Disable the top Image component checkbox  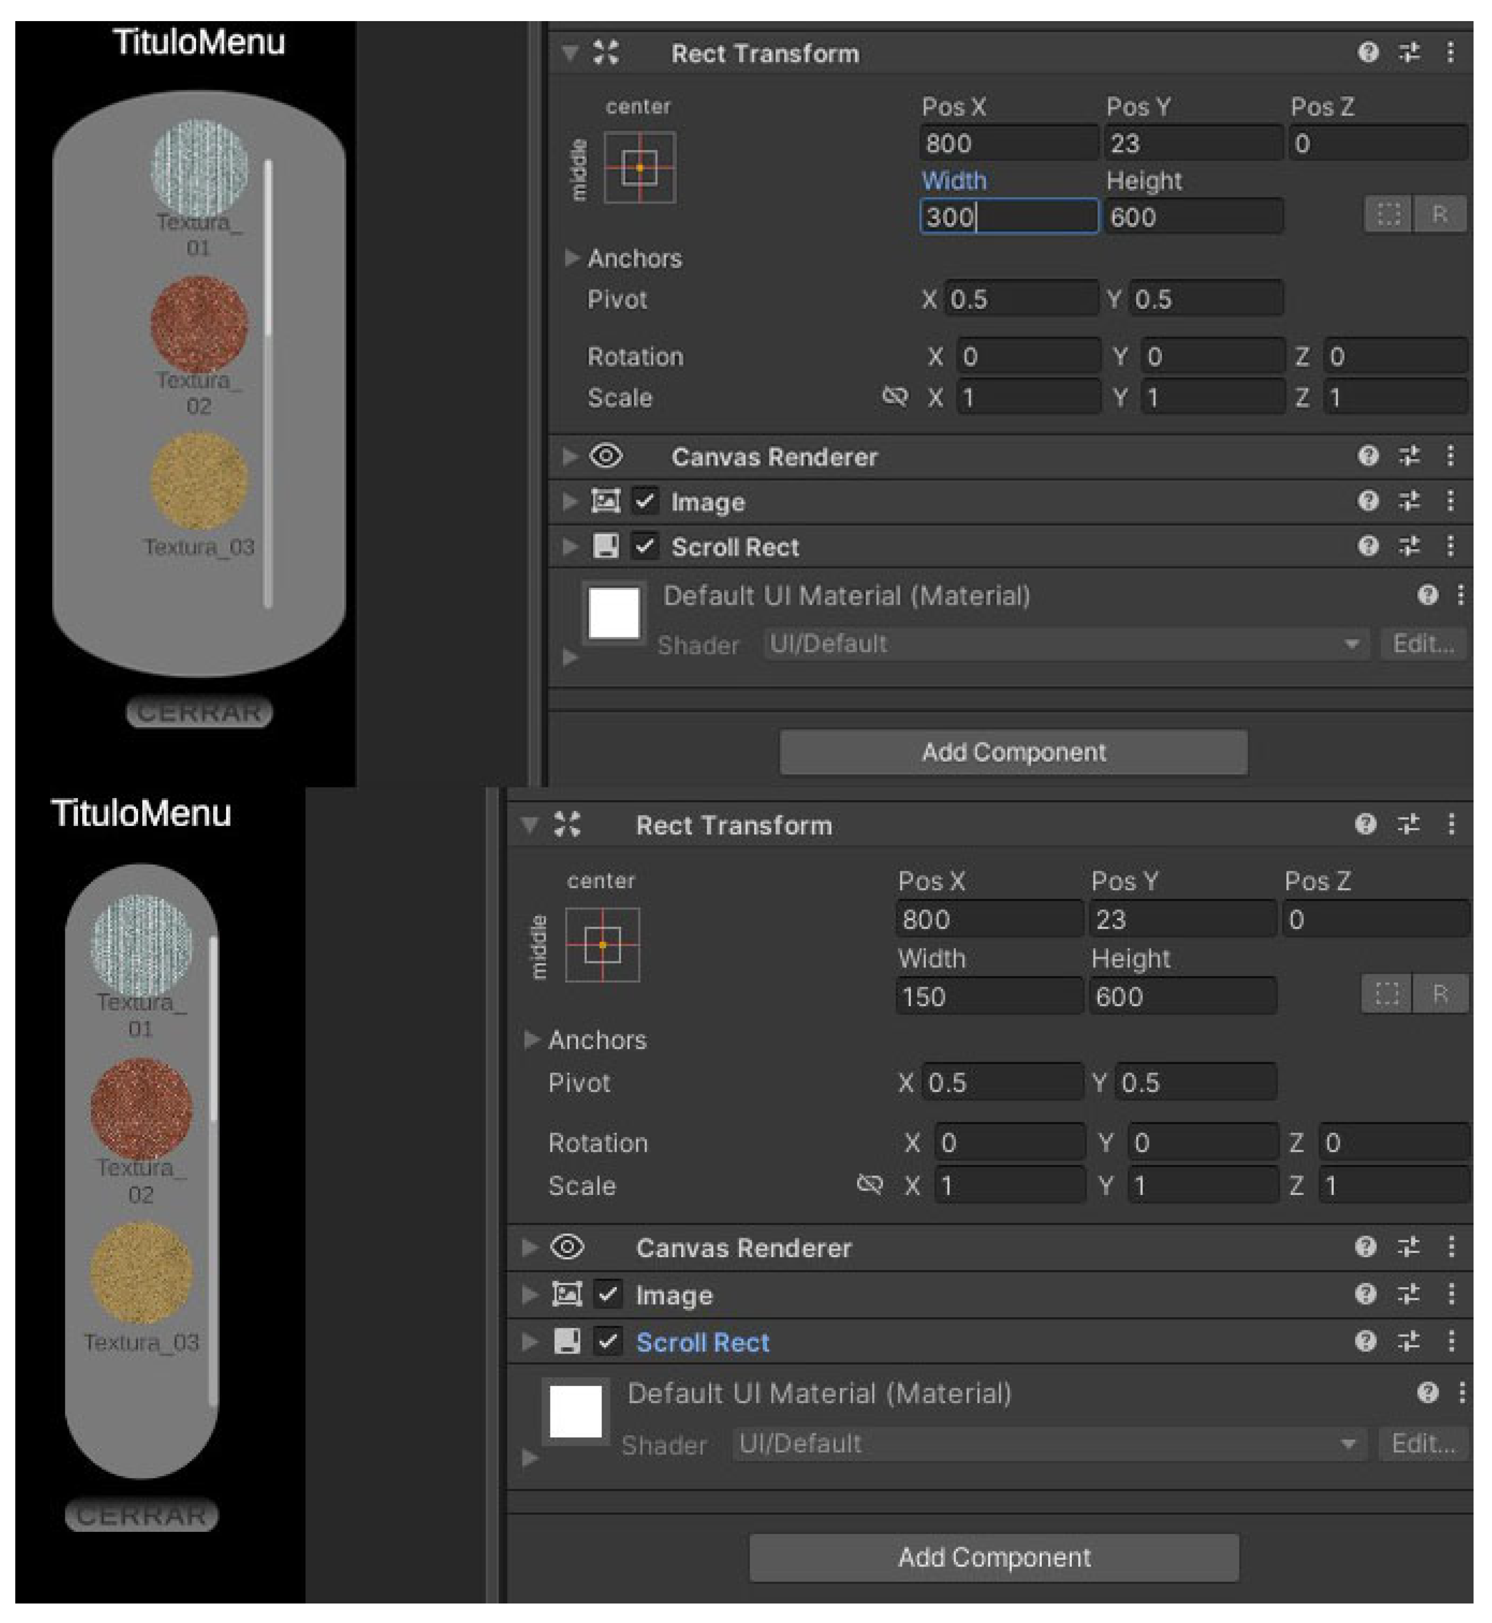[644, 501]
